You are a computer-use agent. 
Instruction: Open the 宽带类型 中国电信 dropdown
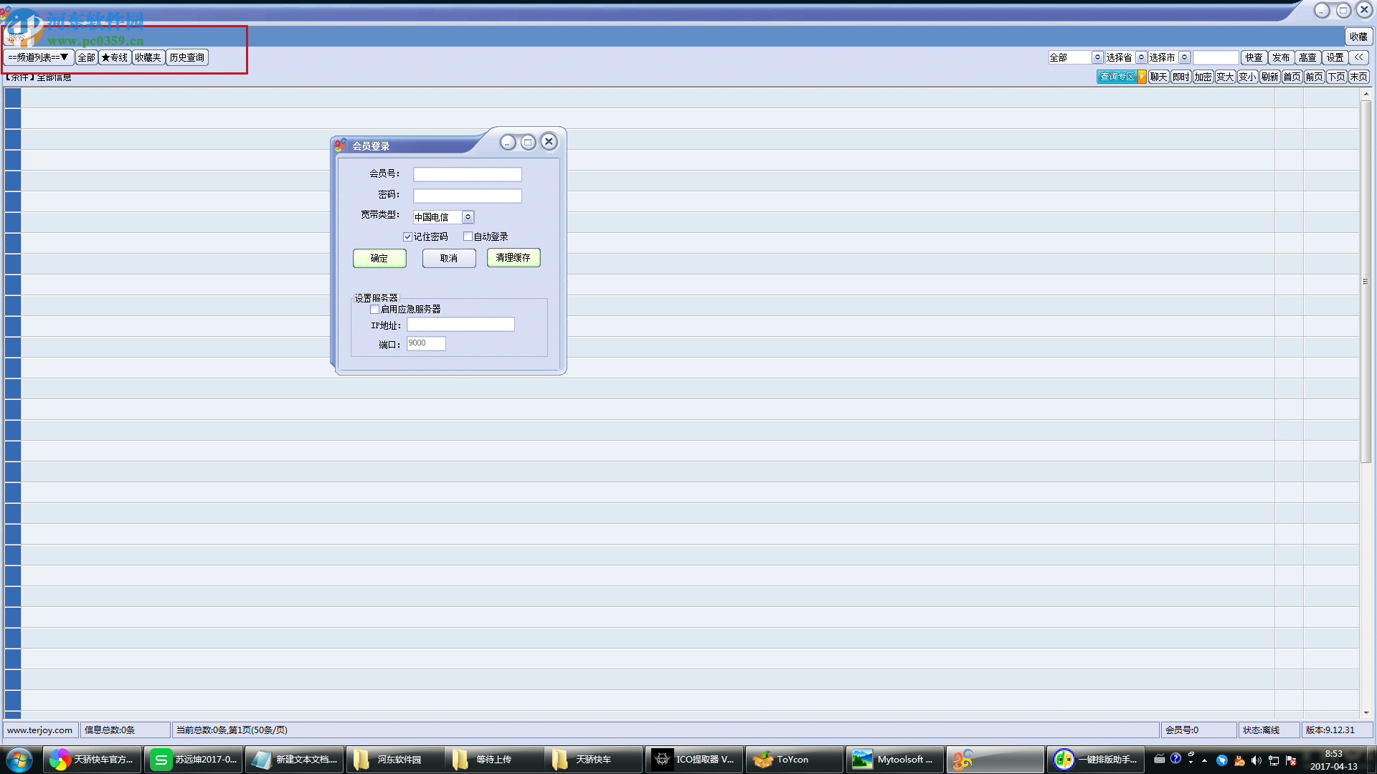(468, 217)
